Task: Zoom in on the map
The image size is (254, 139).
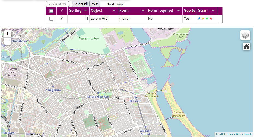Action: click(7, 34)
